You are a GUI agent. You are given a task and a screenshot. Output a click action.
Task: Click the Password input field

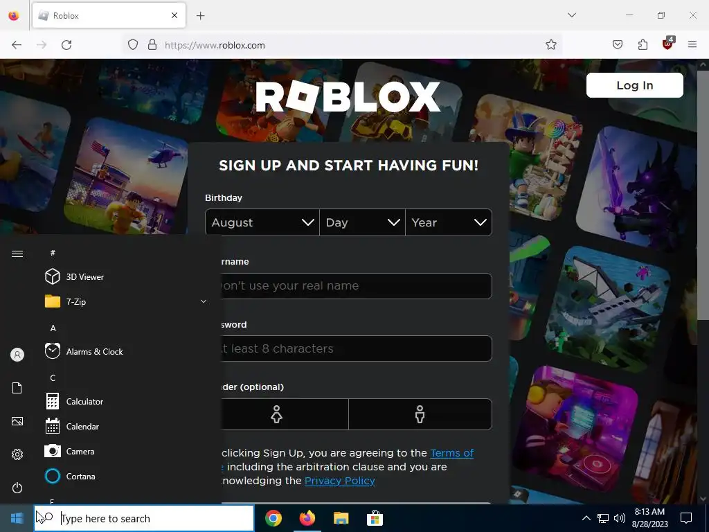coord(357,348)
